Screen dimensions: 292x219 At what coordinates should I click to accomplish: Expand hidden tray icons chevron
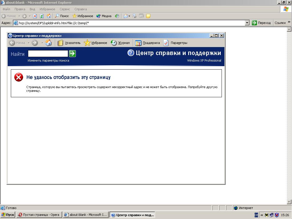coord(262,215)
